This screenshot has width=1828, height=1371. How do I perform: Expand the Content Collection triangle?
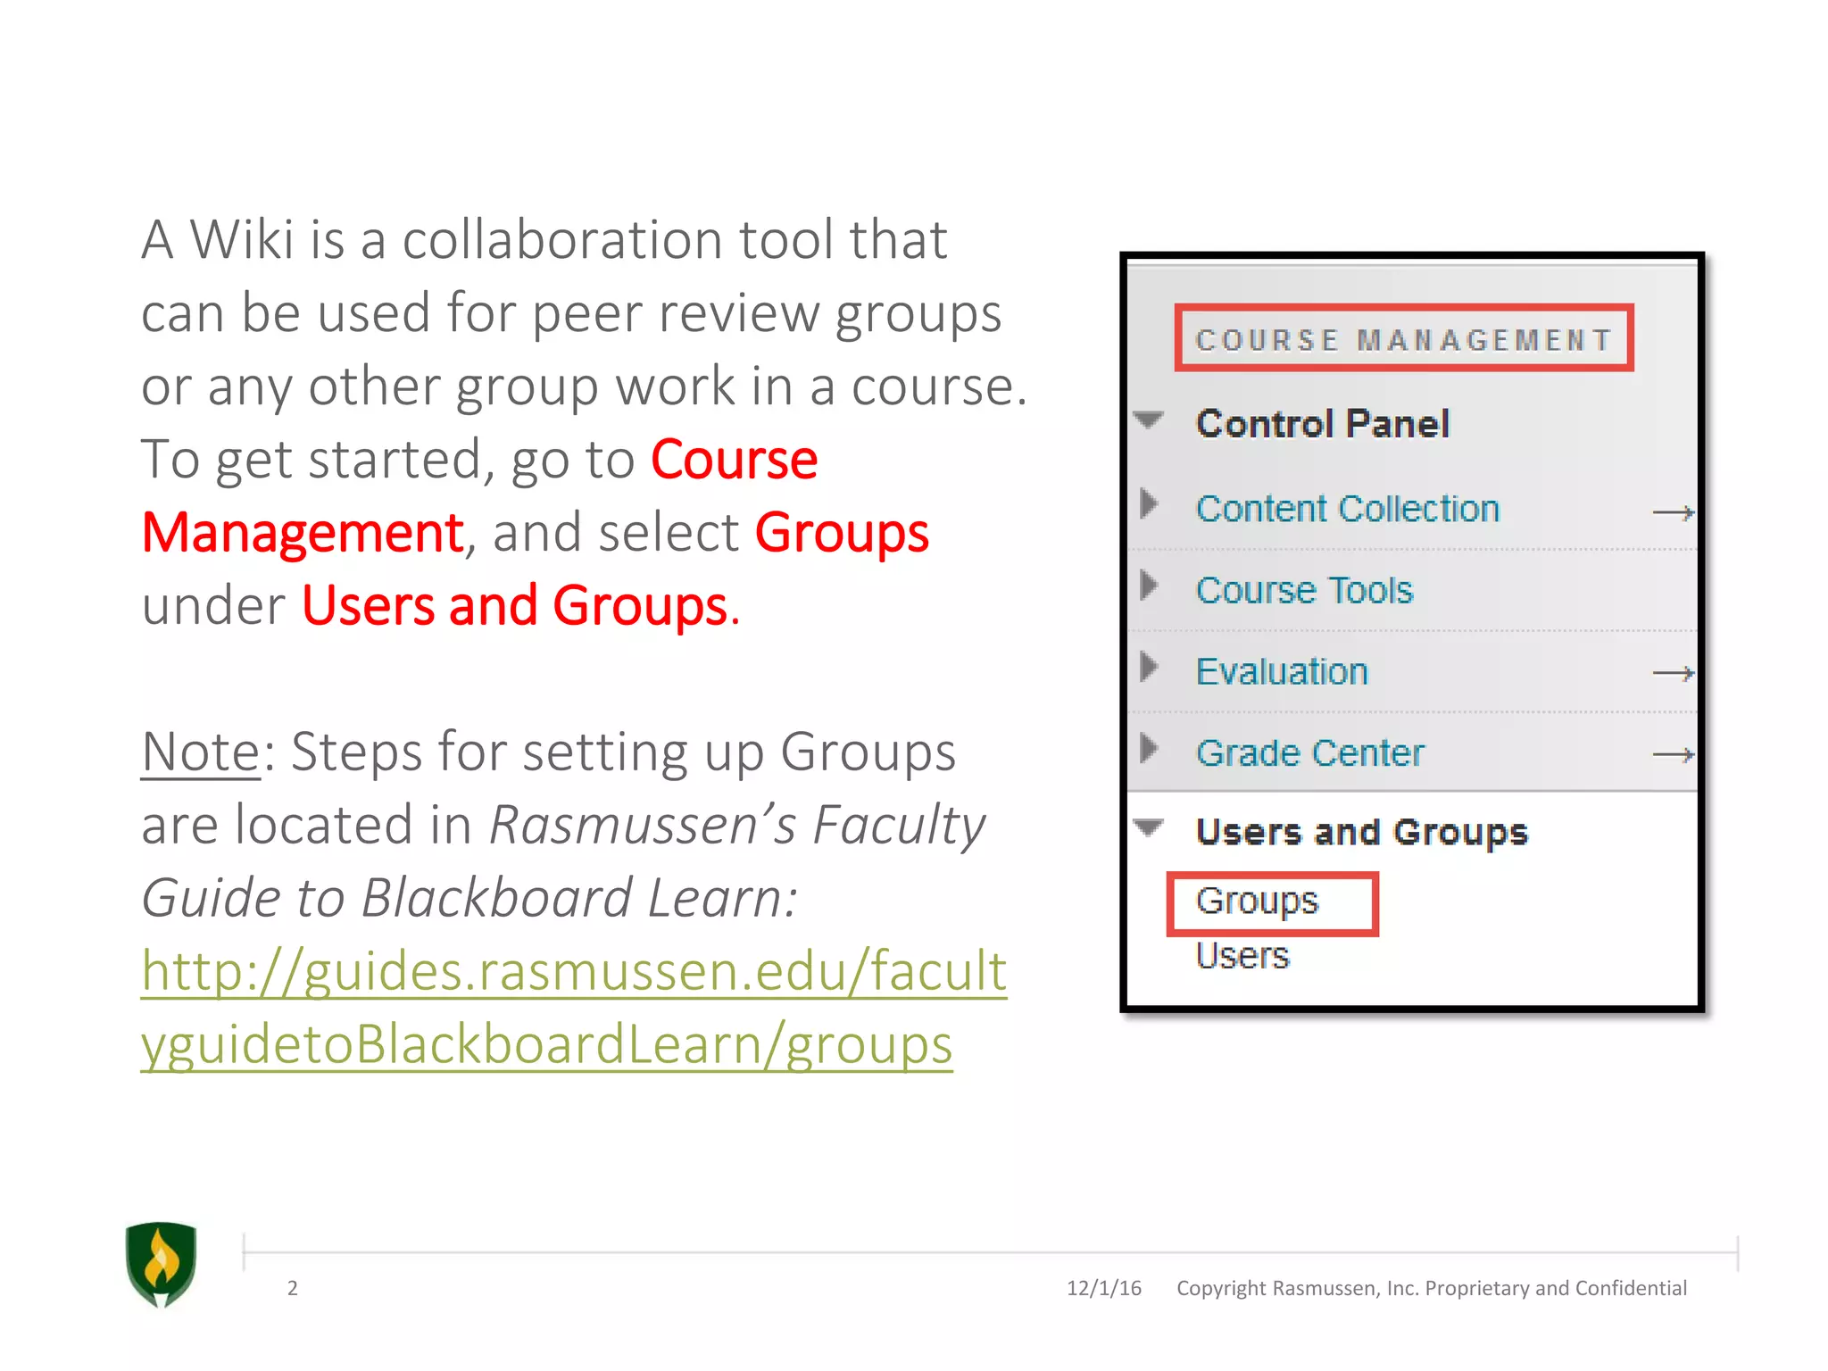tap(1150, 504)
